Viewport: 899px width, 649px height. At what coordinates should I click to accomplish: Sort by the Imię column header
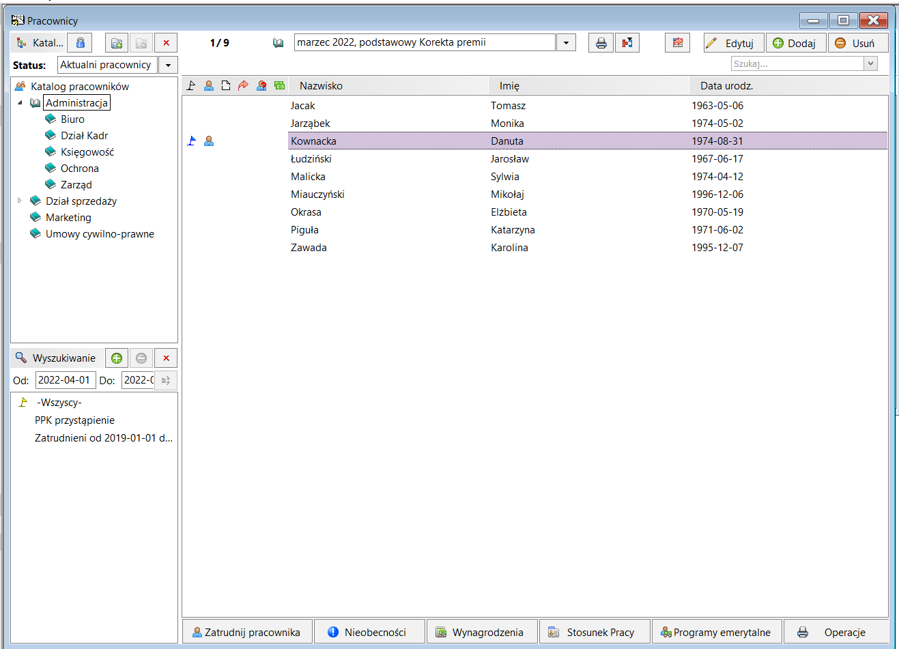click(589, 85)
